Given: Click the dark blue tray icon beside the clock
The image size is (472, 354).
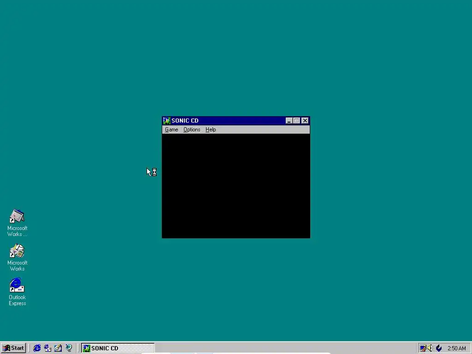Looking at the screenshot, I should pyautogui.click(x=439, y=348).
